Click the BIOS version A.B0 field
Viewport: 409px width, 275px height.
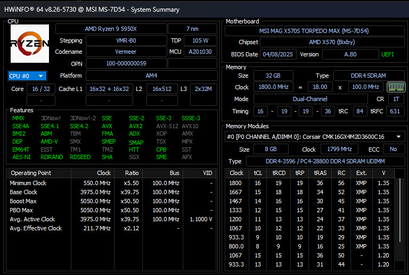coord(350,54)
